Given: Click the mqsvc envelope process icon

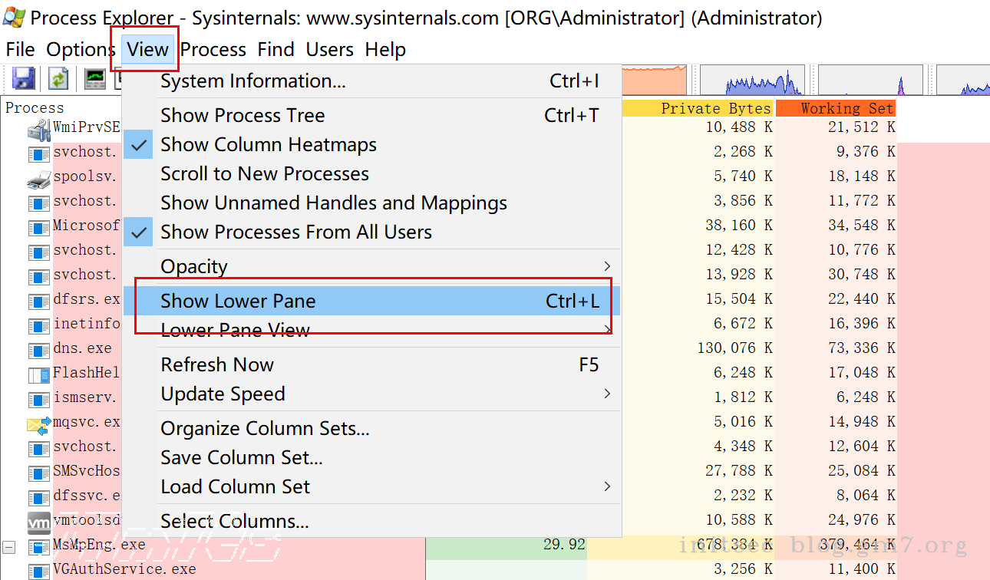Looking at the screenshot, I should tap(38, 423).
